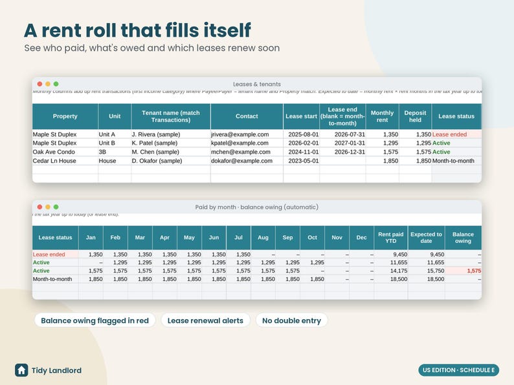Click 'Maple St Duplex' cell in the Unit B row

[x=65, y=143]
